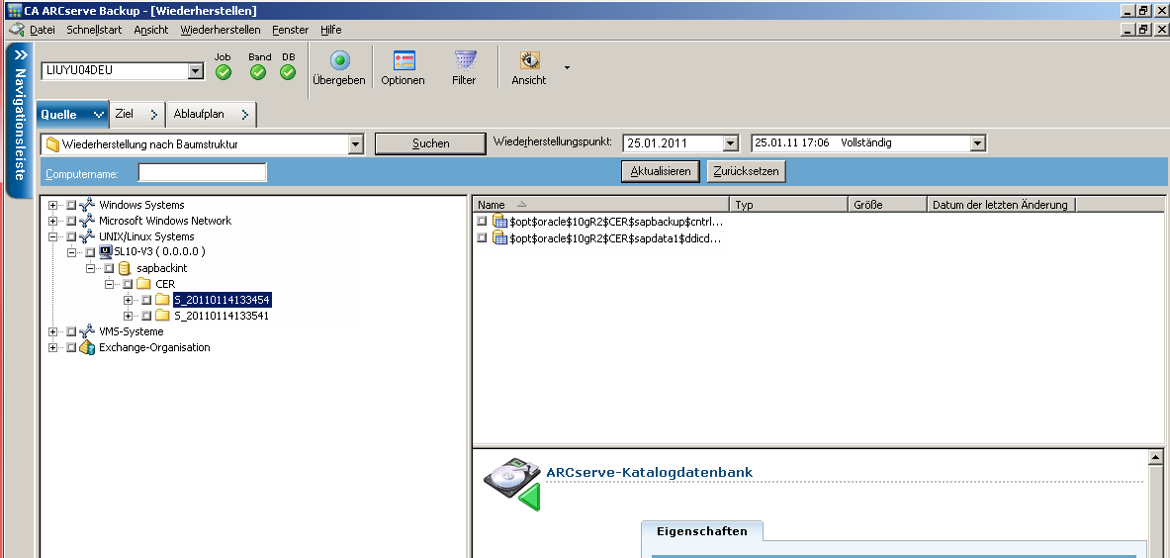Open the Optionen toolbar icon
Screen dimensions: 1170x558
pos(404,61)
